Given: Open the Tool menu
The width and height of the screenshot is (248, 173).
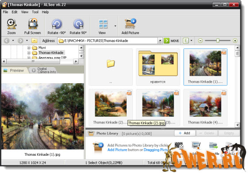Looking at the screenshot, I should pos(35,12).
